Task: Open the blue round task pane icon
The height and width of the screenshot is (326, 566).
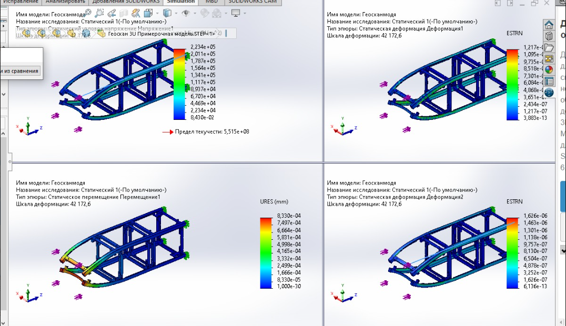Action: (549, 93)
